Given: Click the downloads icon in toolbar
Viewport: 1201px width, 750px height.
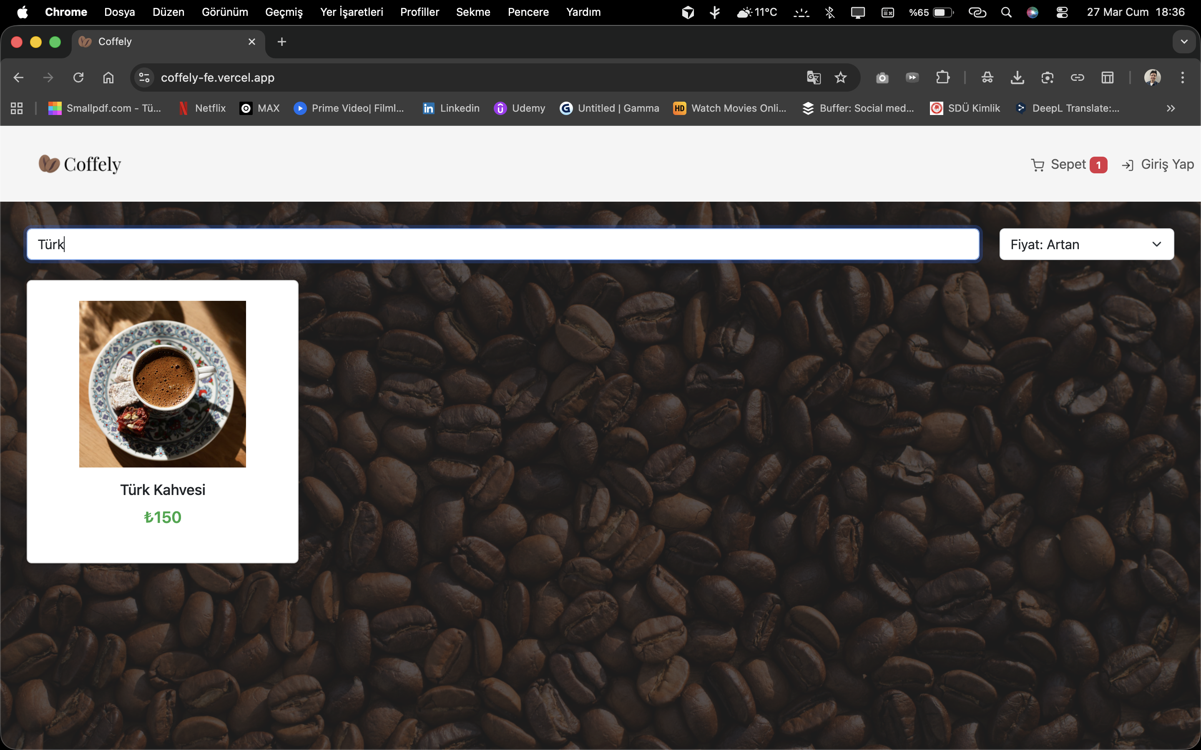Looking at the screenshot, I should pyautogui.click(x=1017, y=78).
